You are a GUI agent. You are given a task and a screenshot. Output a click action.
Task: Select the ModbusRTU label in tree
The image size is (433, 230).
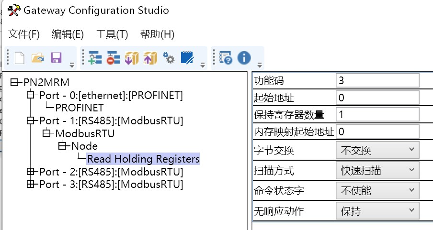[x=85, y=133]
